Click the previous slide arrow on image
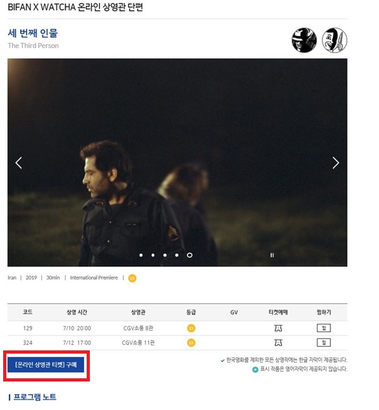This screenshot has height=410, width=379. tap(18, 163)
